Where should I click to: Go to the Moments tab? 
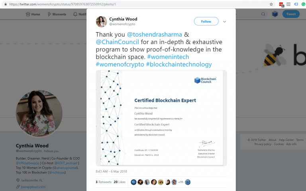point(57,14)
